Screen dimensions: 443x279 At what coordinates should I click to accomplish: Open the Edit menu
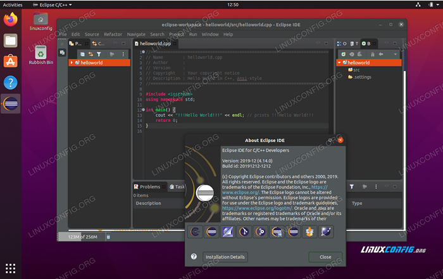(x=75, y=34)
